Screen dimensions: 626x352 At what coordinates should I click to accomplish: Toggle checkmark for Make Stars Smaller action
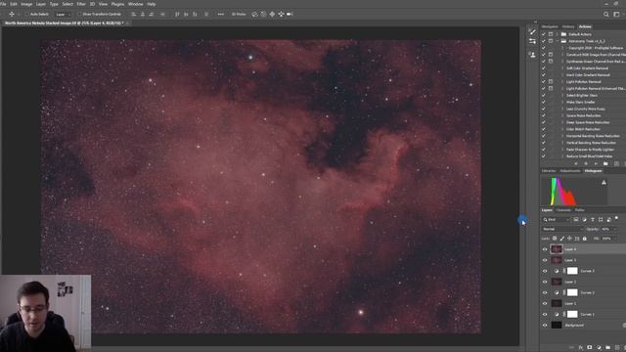pos(544,102)
